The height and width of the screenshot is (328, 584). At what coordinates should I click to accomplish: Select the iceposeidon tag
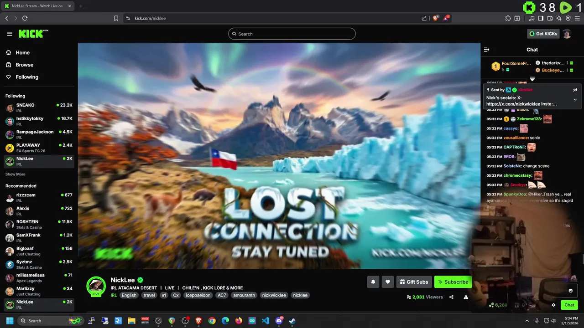point(198,295)
